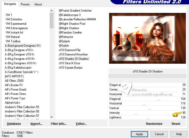Select &<Background Designers IV> category
189x138 pixels.
click(23, 46)
